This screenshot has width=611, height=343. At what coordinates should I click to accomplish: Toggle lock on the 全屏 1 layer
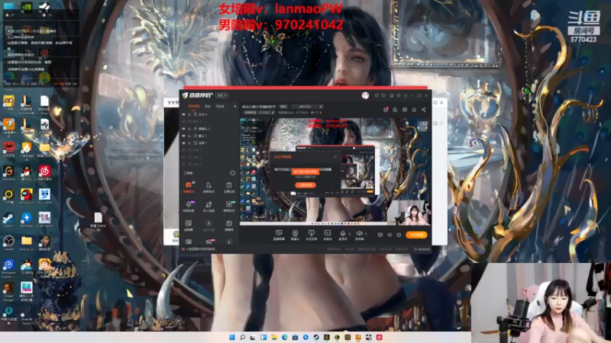click(x=189, y=143)
